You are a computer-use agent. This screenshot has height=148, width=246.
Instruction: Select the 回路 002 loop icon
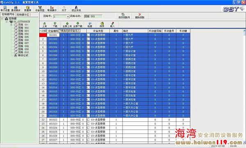tap(16, 28)
